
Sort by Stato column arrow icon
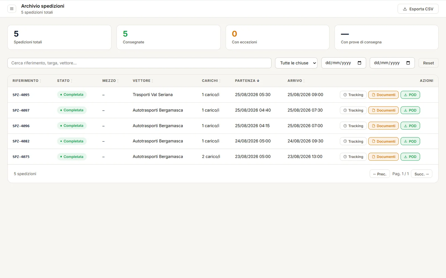click(x=72, y=81)
